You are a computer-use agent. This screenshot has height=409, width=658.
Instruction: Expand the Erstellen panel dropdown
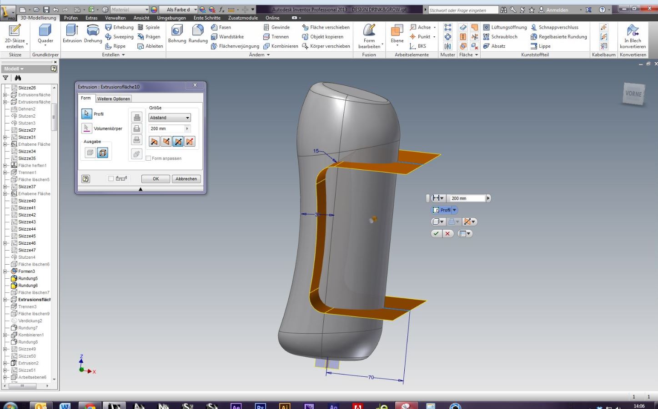click(x=113, y=55)
